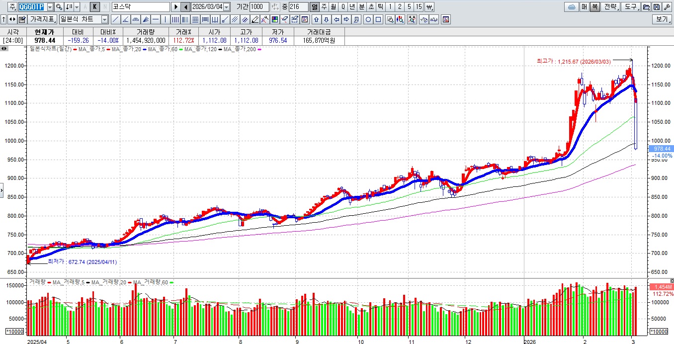The image size is (674, 344).
Task: Click the 15 interval button
Action: [419, 7]
